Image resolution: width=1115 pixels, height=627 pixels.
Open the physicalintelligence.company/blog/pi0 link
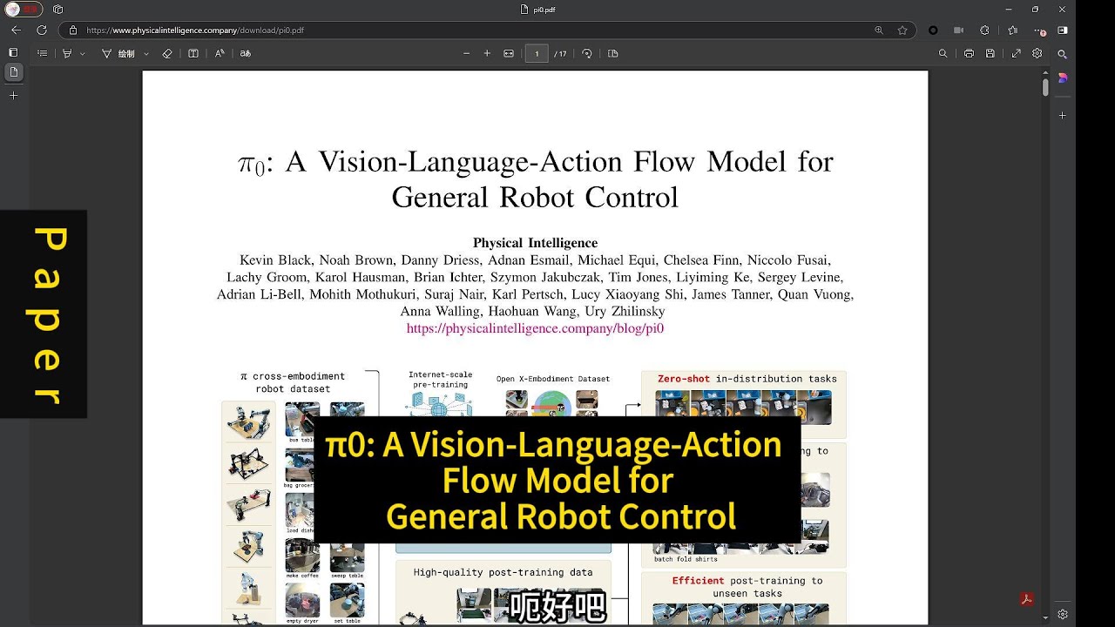click(535, 328)
